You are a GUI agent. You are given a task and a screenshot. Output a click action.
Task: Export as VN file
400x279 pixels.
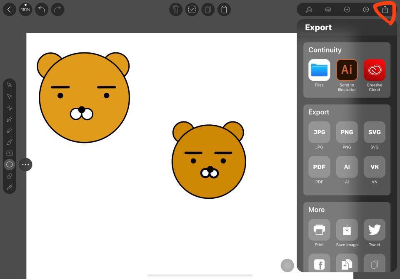click(x=375, y=167)
